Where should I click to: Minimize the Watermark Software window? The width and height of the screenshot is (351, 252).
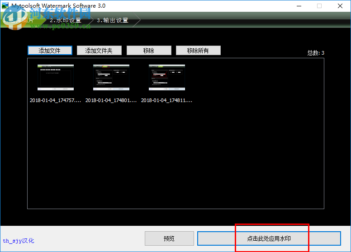299,6
